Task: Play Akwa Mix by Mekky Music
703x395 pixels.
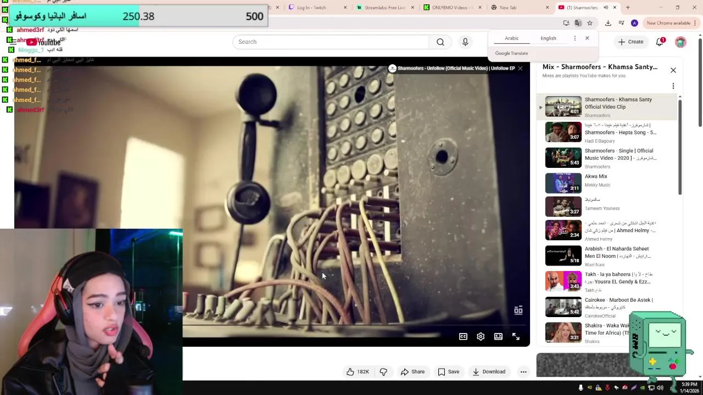Action: point(607,183)
